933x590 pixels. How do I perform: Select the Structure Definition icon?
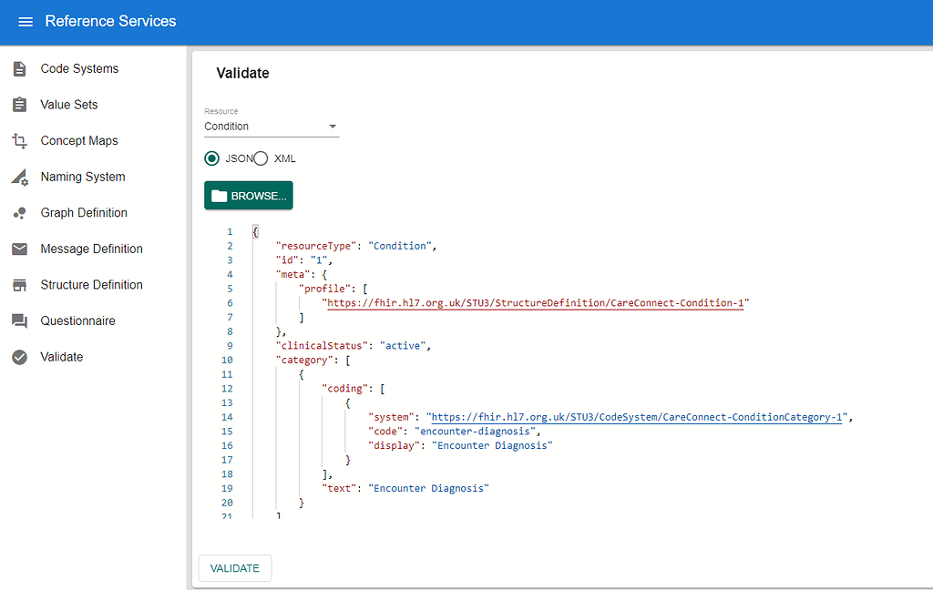(19, 284)
